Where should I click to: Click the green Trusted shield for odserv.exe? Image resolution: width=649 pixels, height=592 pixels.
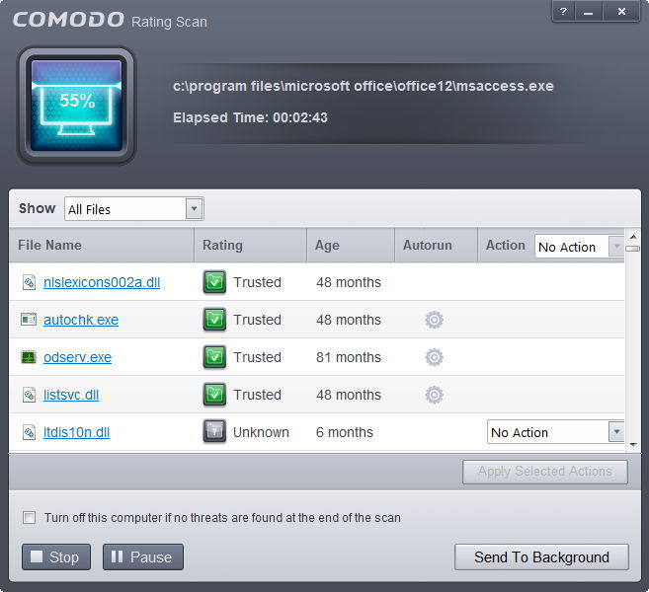[x=214, y=357]
